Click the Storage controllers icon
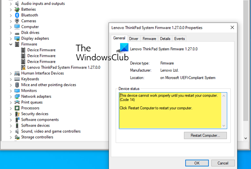 click(x=17, y=137)
